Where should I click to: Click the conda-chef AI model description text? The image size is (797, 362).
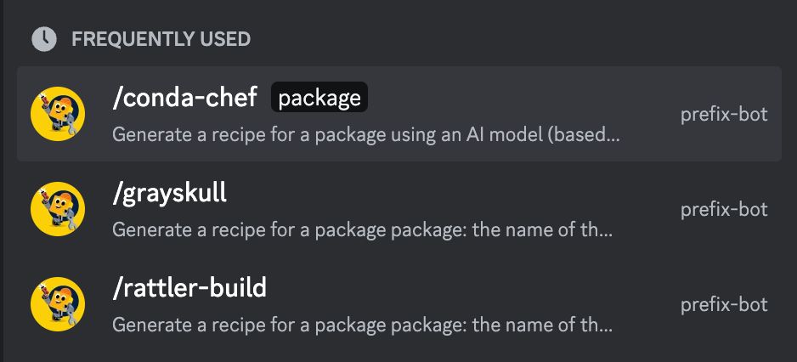366,135
